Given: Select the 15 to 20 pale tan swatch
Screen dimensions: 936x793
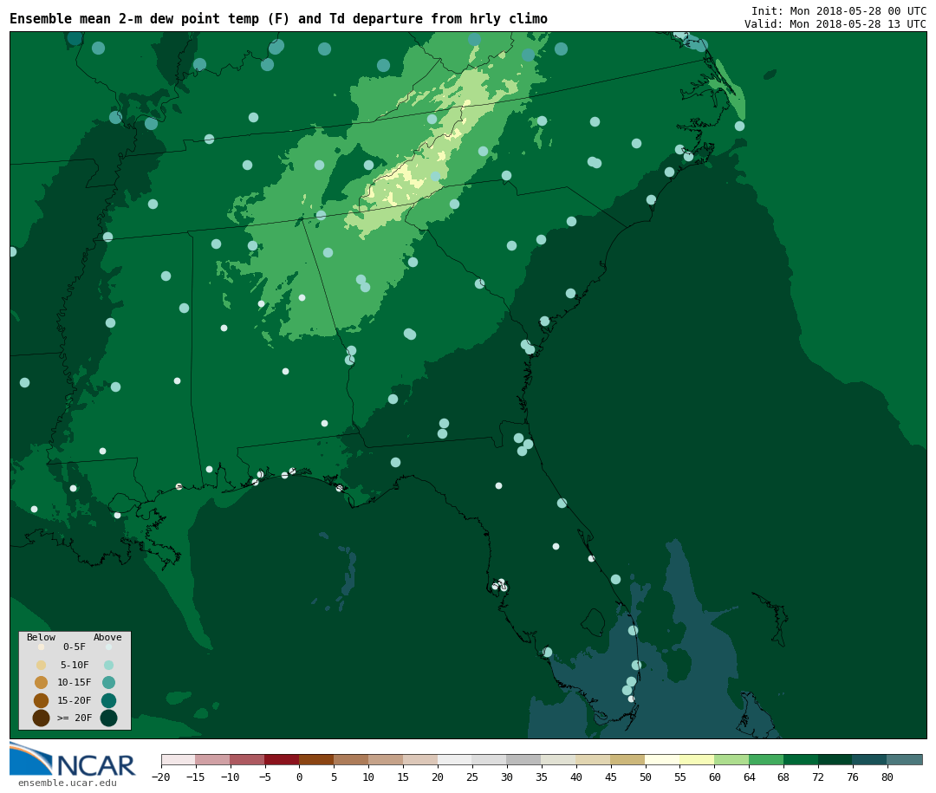Looking at the screenshot, I should [420, 760].
